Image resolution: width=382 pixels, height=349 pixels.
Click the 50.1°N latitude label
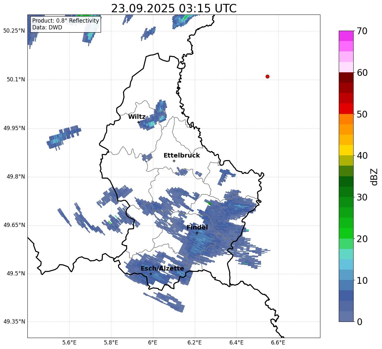tap(16, 79)
